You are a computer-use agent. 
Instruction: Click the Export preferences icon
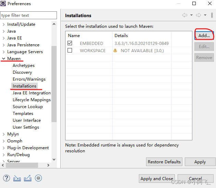pos(28,178)
